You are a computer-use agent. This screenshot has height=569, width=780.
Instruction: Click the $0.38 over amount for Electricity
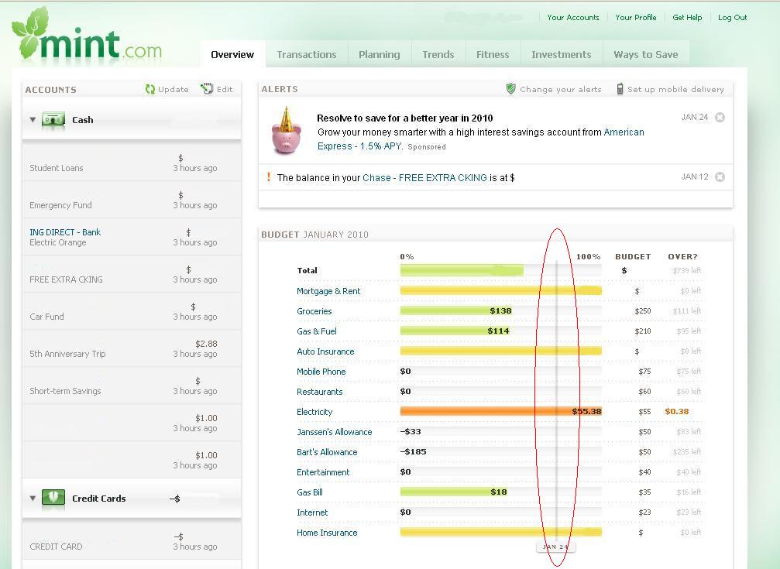[x=676, y=411]
